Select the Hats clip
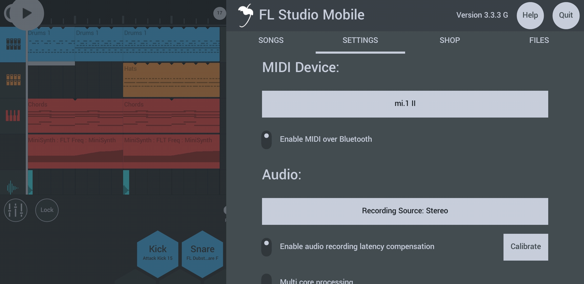This screenshot has height=284, width=584. click(171, 80)
